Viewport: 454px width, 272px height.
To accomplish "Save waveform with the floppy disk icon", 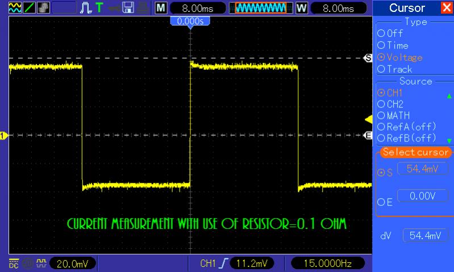I will pos(128,7).
